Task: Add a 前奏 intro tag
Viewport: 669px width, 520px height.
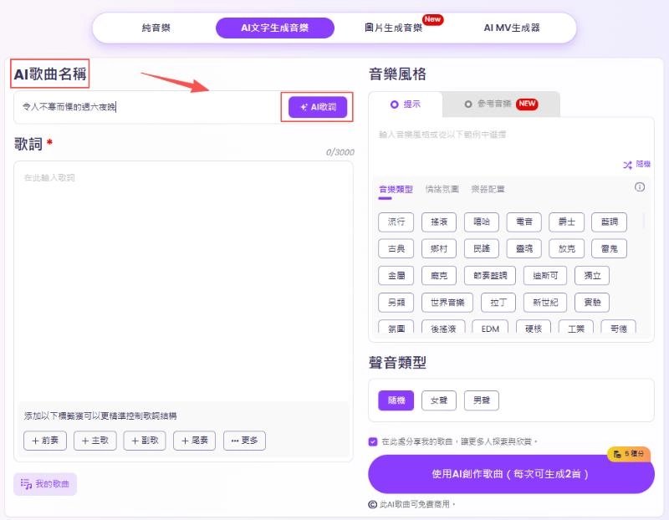Action: [43, 441]
